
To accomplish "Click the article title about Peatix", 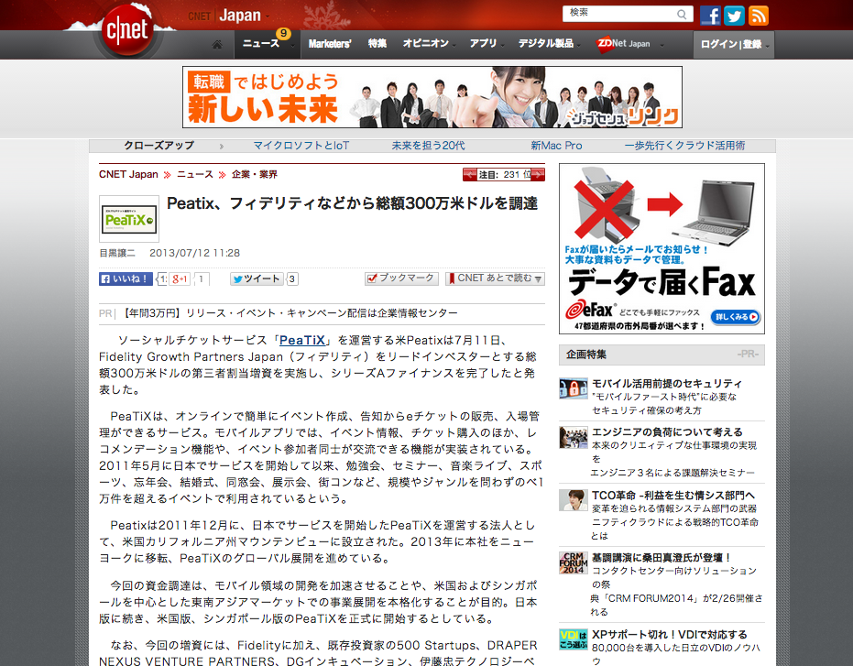I will pyautogui.click(x=352, y=203).
